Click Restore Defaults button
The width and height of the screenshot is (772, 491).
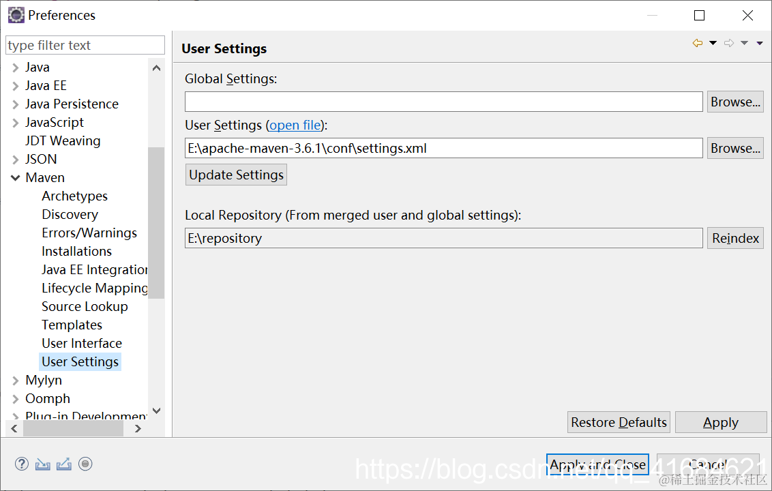point(619,423)
